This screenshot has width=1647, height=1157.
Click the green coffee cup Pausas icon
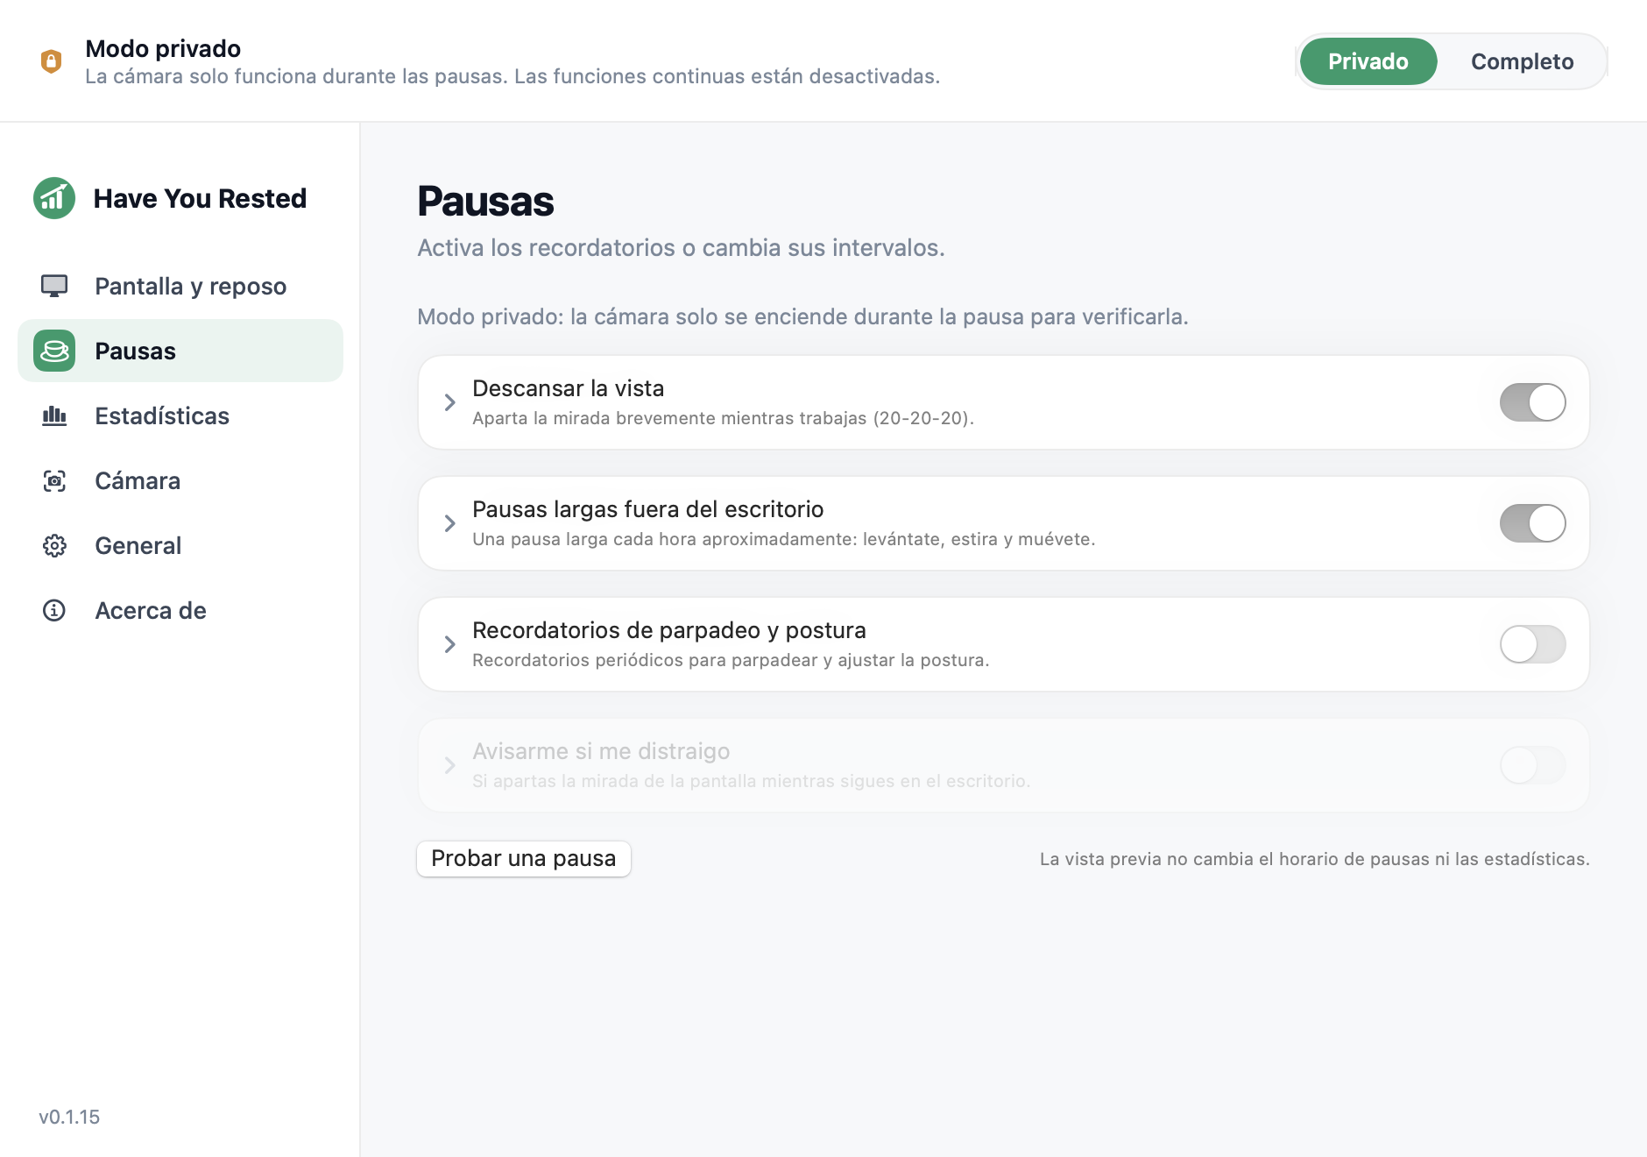click(x=54, y=351)
